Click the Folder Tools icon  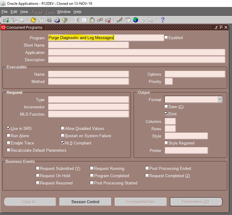click(x=151, y=20)
